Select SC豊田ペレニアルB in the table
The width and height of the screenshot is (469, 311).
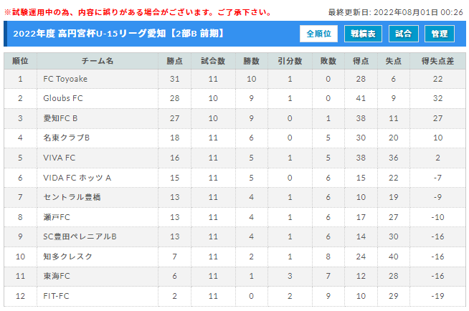[x=80, y=236]
